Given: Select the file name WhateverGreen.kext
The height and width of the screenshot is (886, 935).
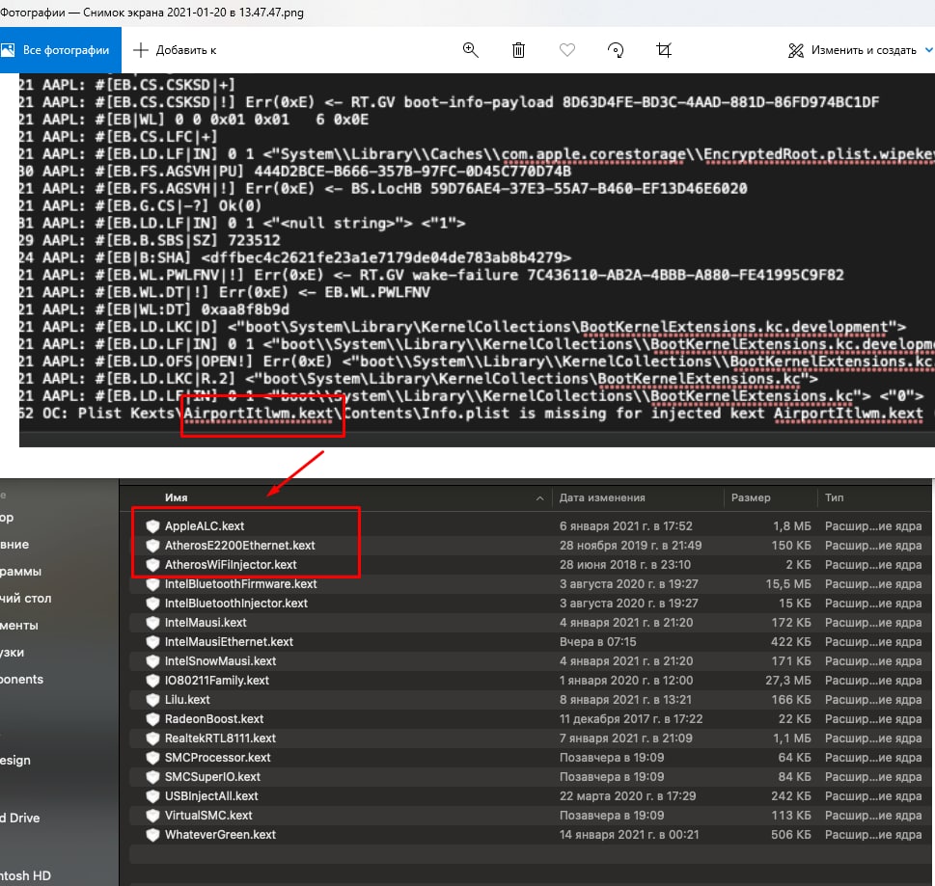Looking at the screenshot, I should [220, 834].
